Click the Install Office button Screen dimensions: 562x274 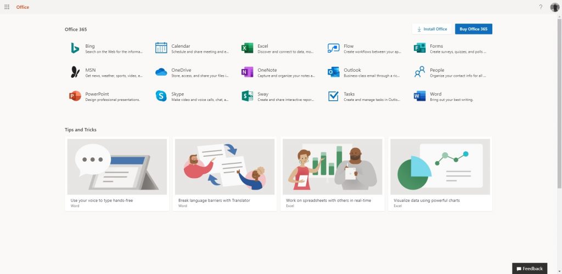pyautogui.click(x=432, y=29)
